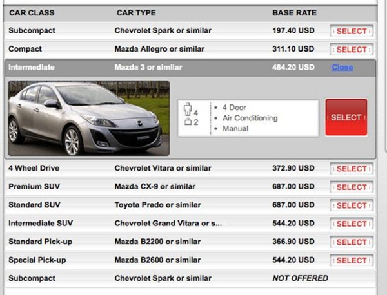Image resolution: width=387 pixels, height=295 pixels.
Task: Choose SELECT for the 4 Wheel Drive
Action: tap(351, 169)
